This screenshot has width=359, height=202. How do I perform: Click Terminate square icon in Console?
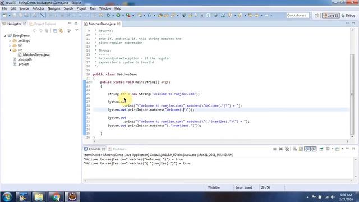point(275,149)
